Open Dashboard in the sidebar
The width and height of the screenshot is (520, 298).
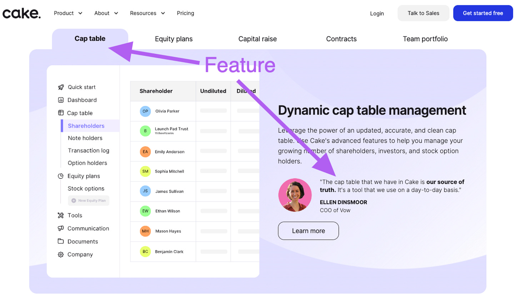pos(77,100)
